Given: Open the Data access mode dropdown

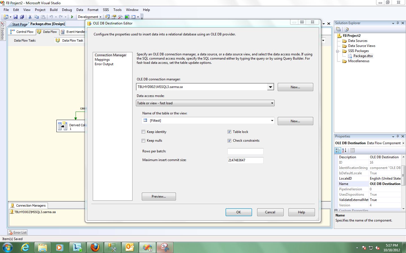Looking at the screenshot, I should (272, 103).
